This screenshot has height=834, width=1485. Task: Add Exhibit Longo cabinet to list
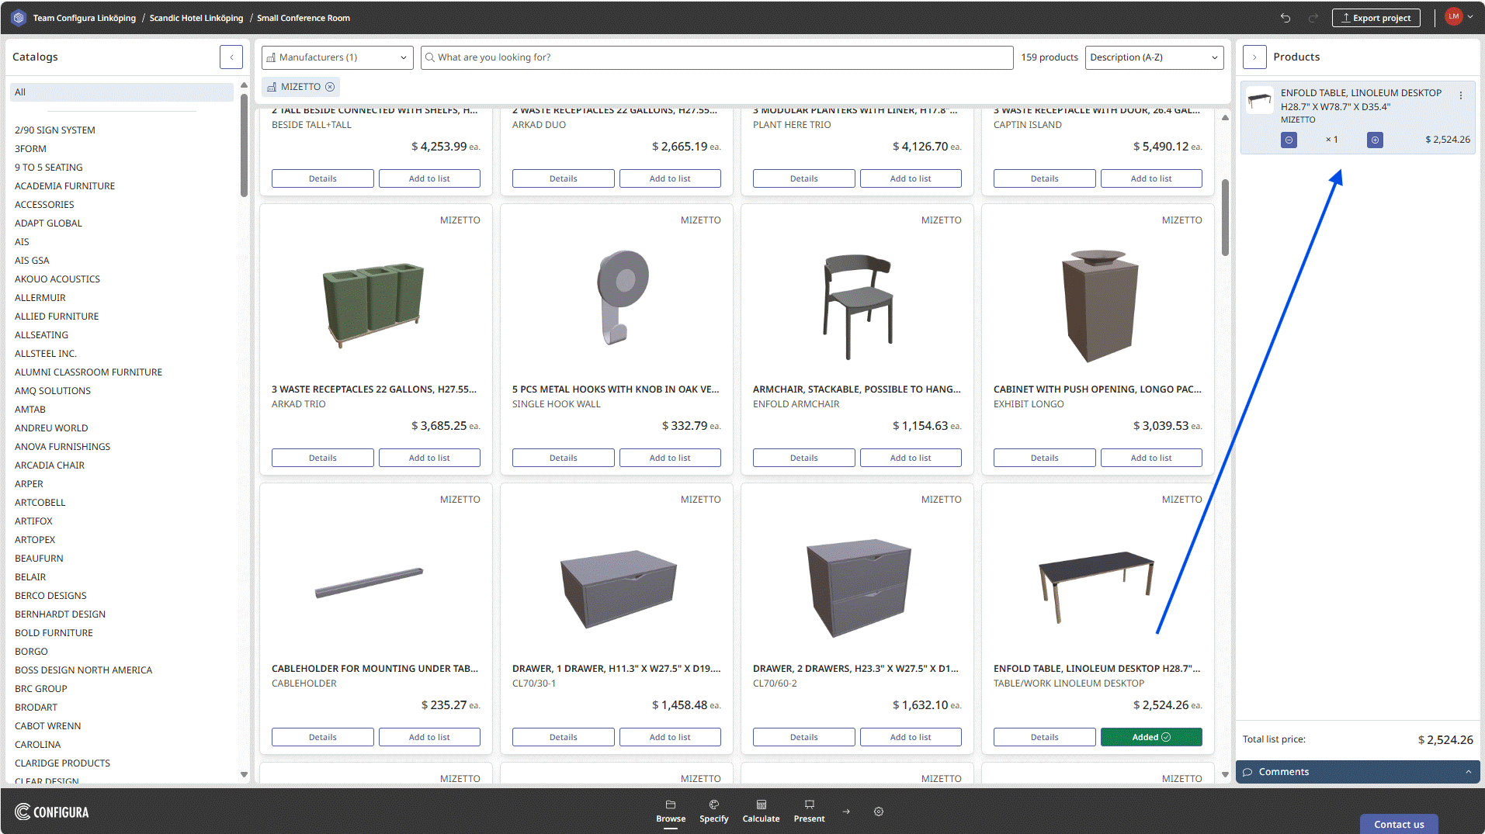[x=1151, y=458]
